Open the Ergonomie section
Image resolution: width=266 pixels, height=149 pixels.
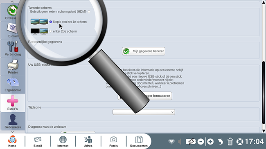click(x=13, y=85)
